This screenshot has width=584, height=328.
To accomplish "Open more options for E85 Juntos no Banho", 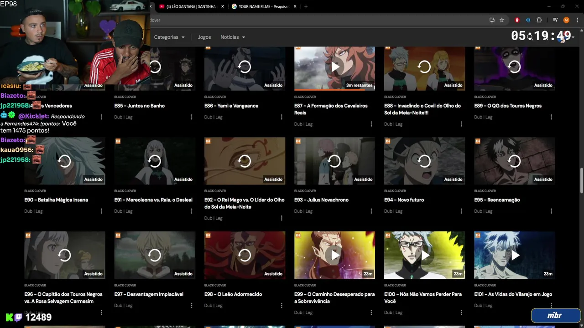I will 192,117.
